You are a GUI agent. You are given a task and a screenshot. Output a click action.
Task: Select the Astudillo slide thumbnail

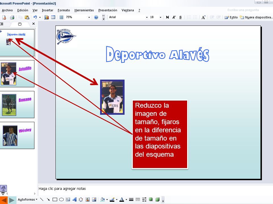click(x=17, y=74)
